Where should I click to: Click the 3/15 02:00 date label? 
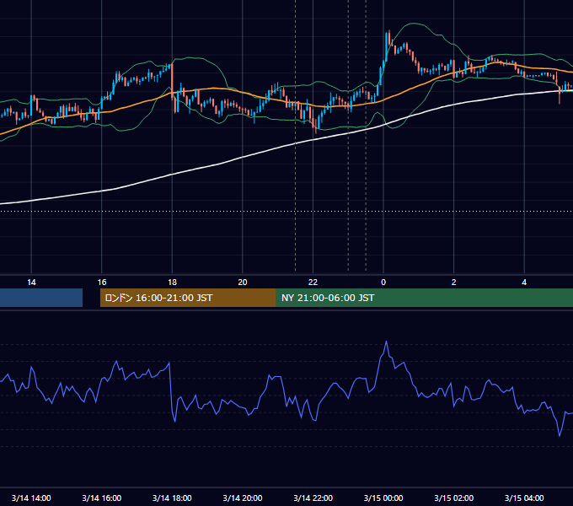[x=454, y=498]
